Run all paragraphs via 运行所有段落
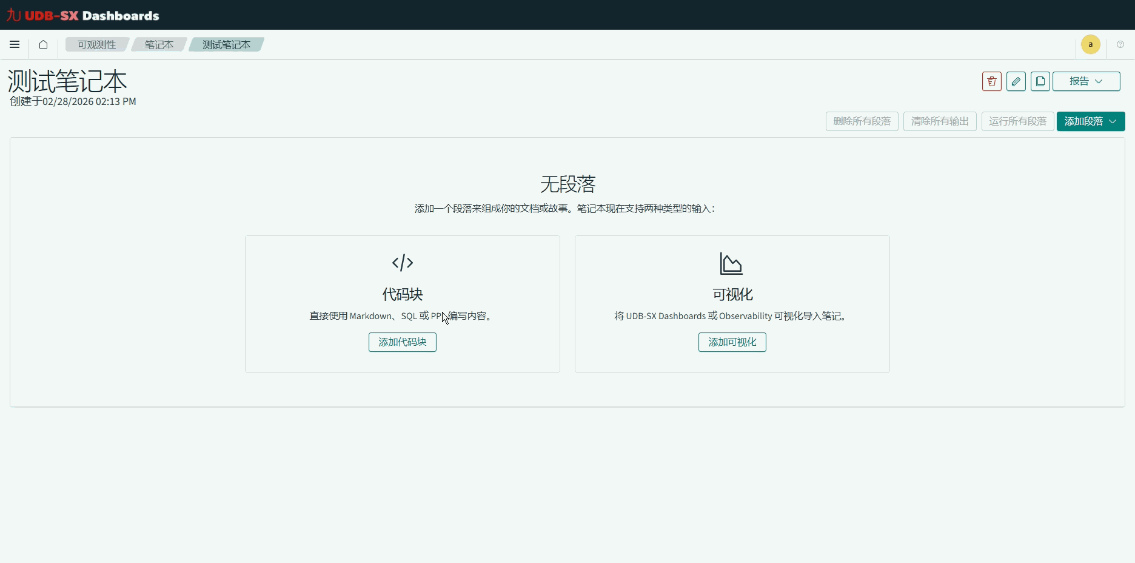Screen dimensions: 1135x563 [1017, 121]
